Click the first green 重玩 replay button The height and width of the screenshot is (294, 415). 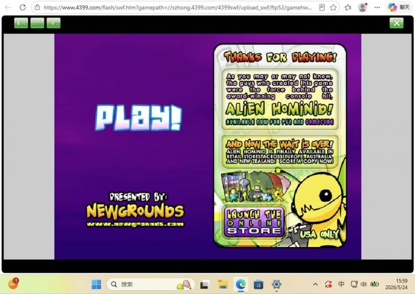click(21, 23)
